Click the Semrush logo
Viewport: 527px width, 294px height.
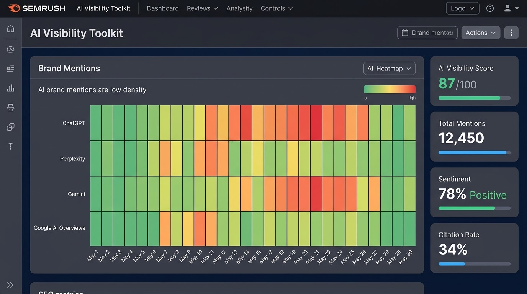pos(36,8)
